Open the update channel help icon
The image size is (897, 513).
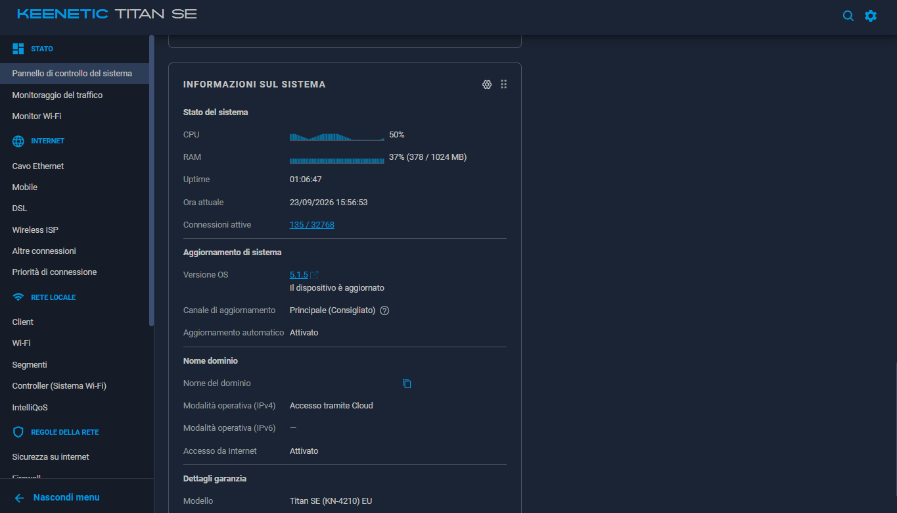(385, 310)
